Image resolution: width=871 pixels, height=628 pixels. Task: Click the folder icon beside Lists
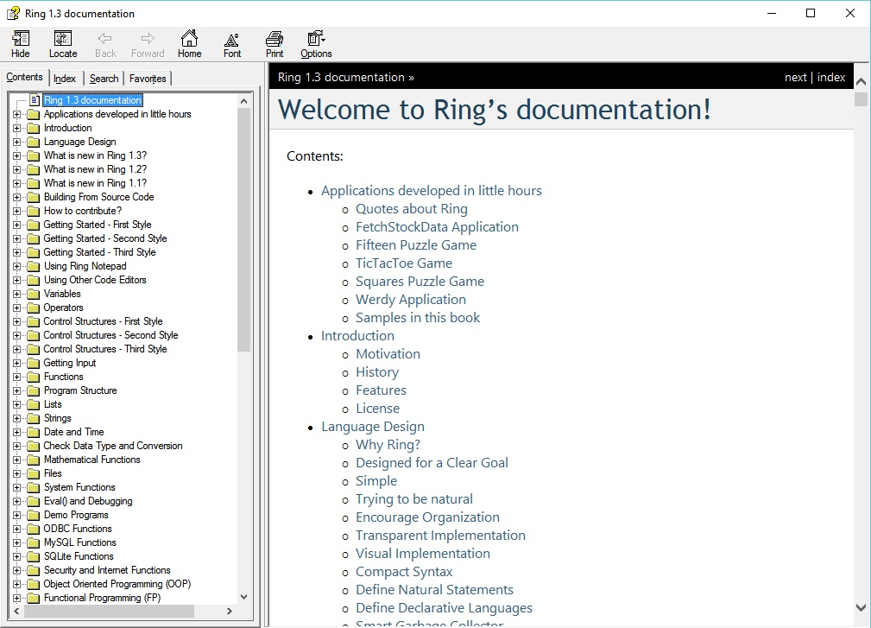tap(34, 404)
